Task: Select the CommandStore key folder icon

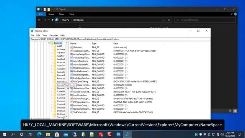Action: pos(55,98)
